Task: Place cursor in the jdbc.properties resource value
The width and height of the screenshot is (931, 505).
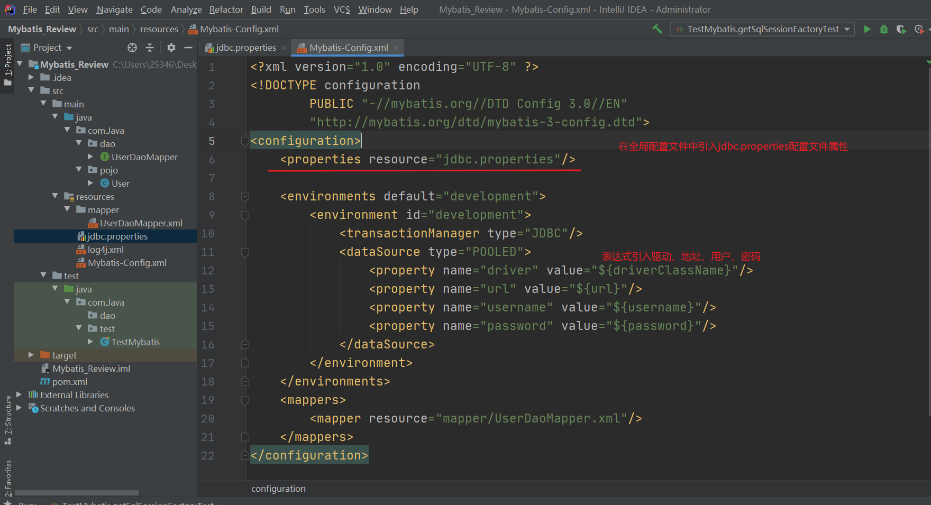Action: click(498, 159)
